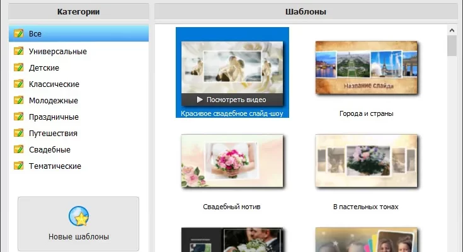Click the folder icon beside Детские
The width and height of the screenshot is (463, 252).
[x=19, y=67]
